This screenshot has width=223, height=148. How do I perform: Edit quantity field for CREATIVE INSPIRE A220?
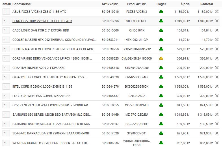point(6,68)
